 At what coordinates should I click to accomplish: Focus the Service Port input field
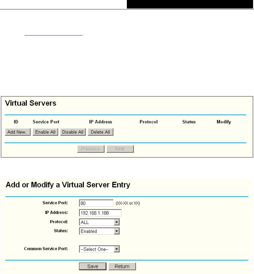(x=96, y=203)
